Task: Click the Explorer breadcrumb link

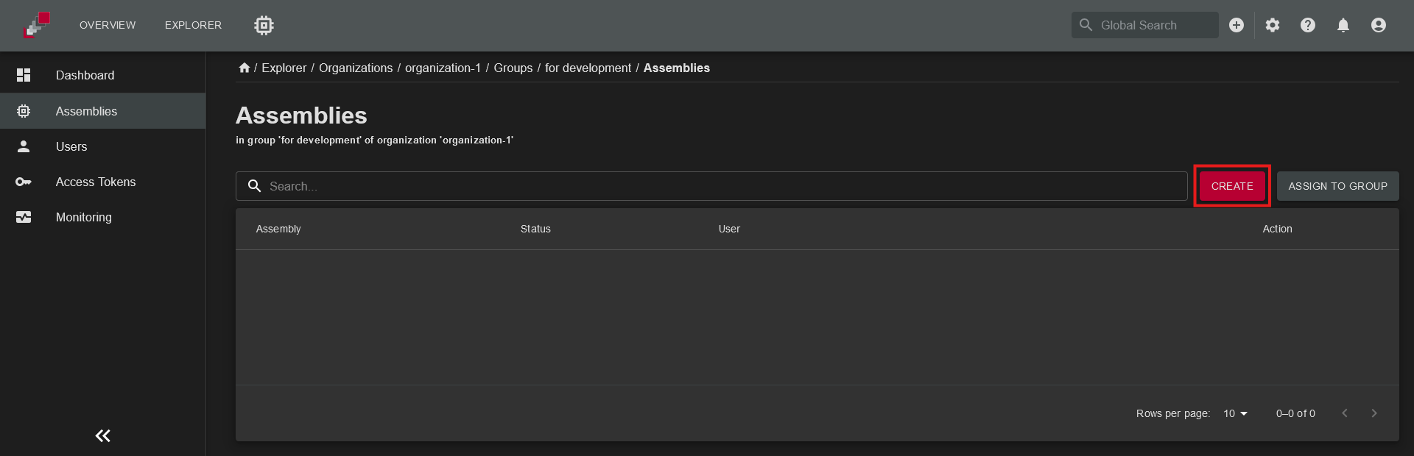Action: (x=284, y=68)
